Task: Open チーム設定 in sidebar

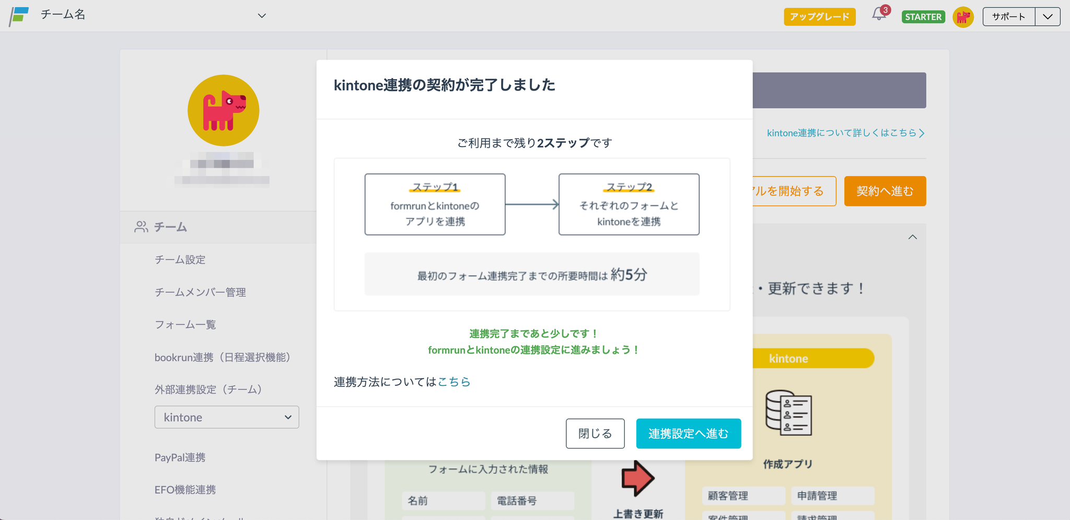Action: pyautogui.click(x=180, y=260)
